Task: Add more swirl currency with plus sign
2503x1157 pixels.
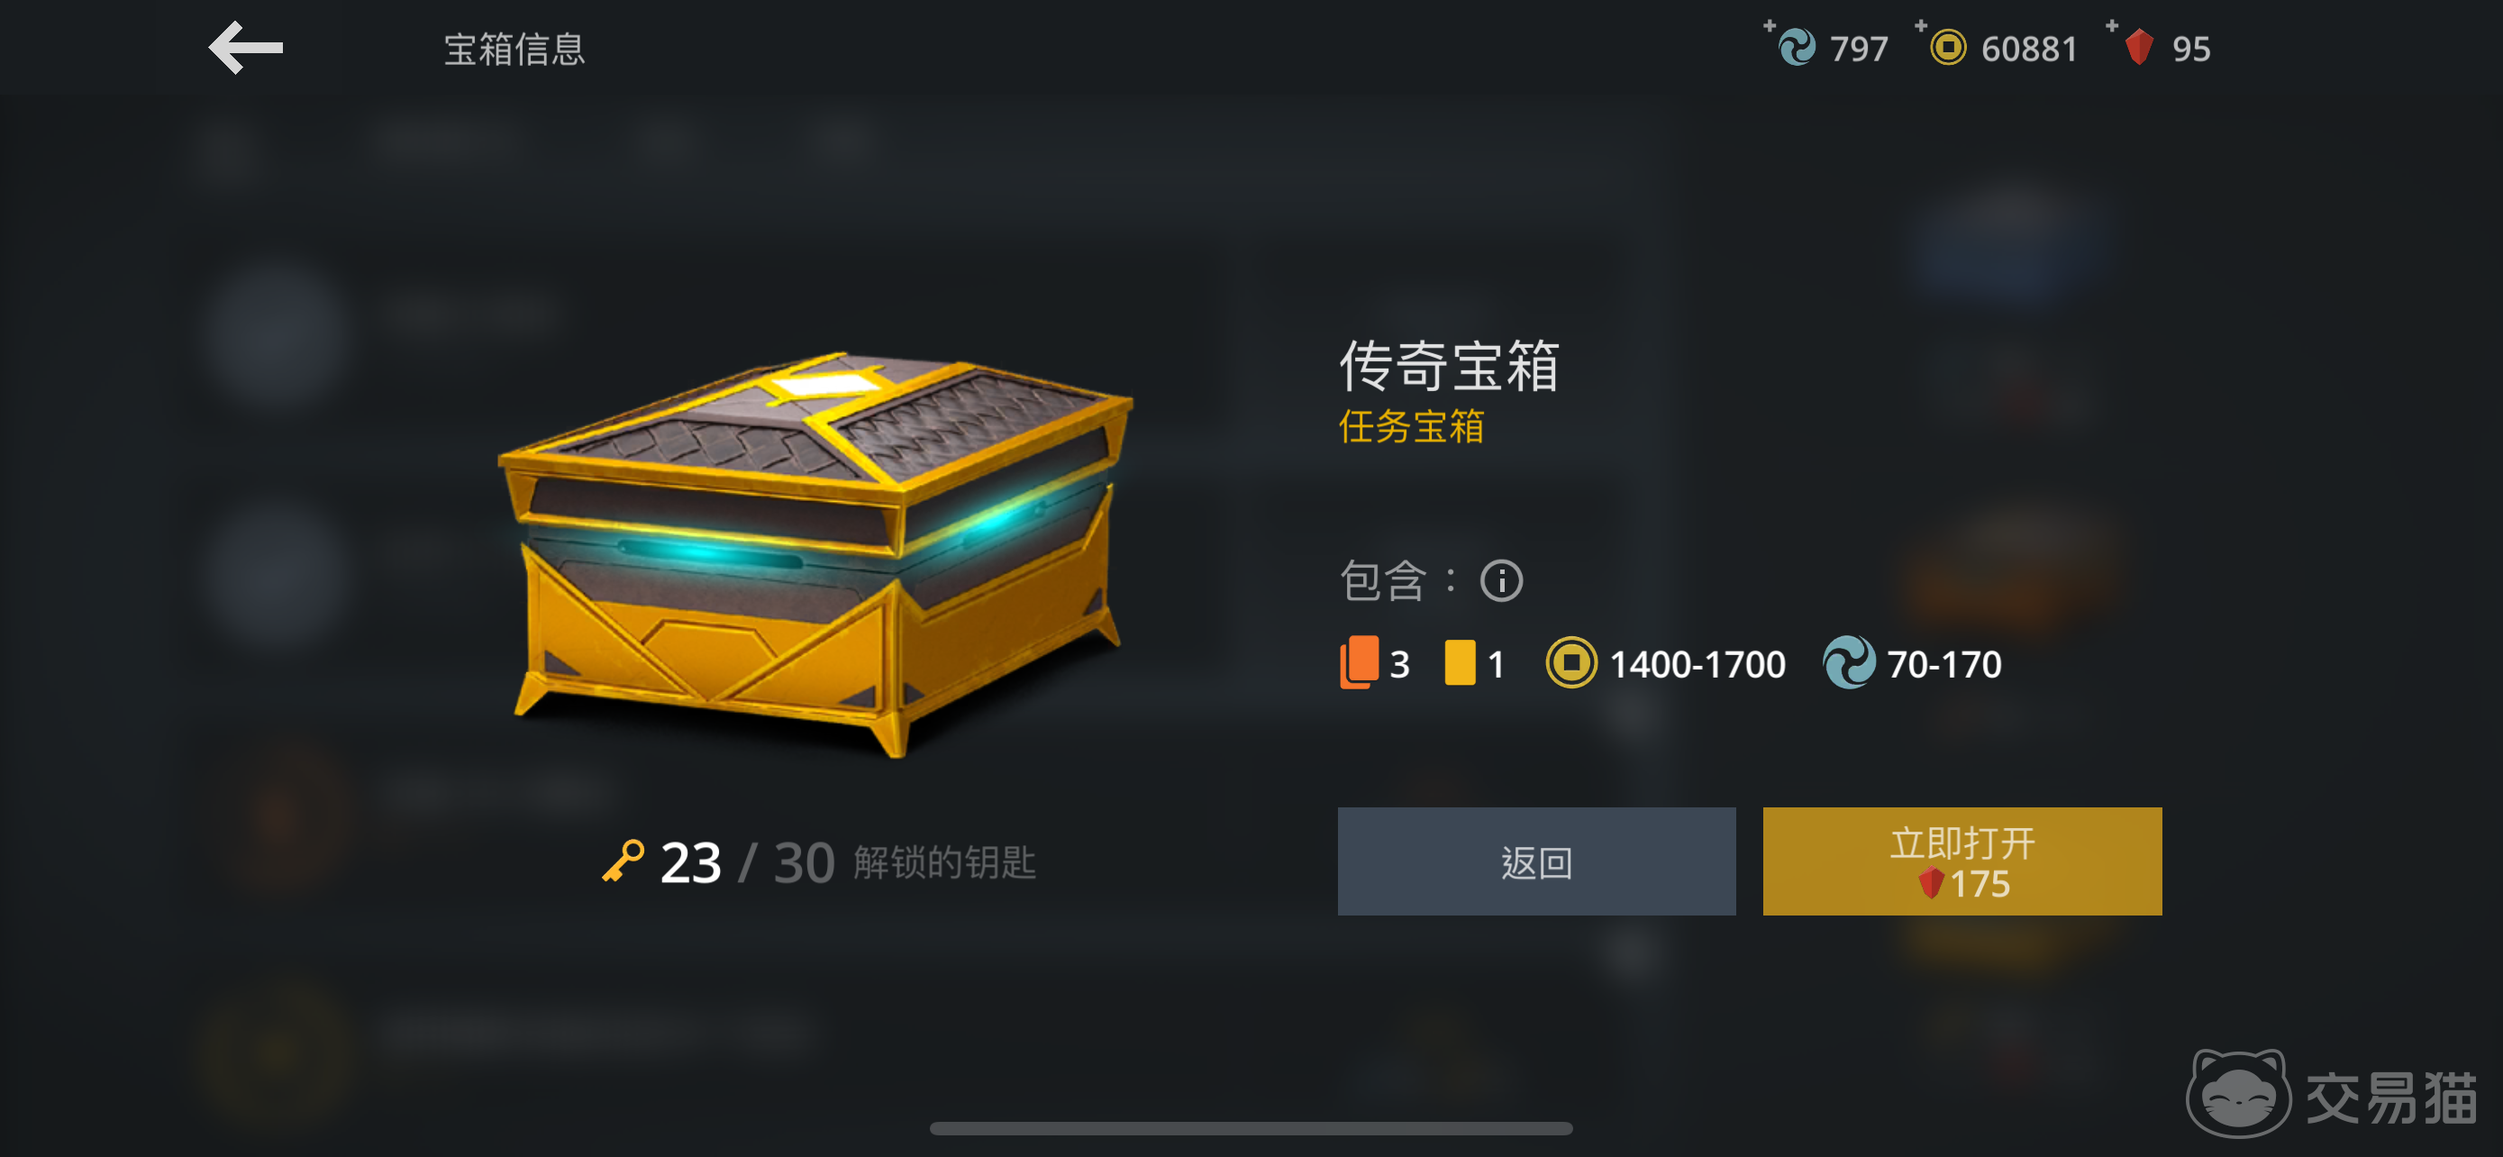Action: click(1770, 24)
